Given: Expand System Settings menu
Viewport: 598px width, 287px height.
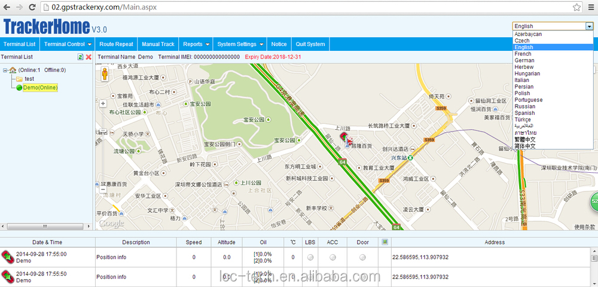Looking at the screenshot, I should coord(240,44).
